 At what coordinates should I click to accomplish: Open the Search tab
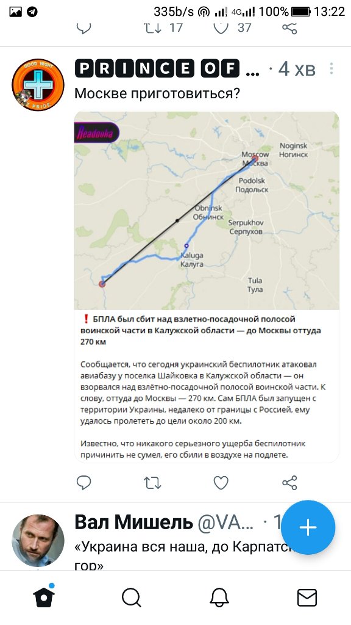click(x=132, y=598)
